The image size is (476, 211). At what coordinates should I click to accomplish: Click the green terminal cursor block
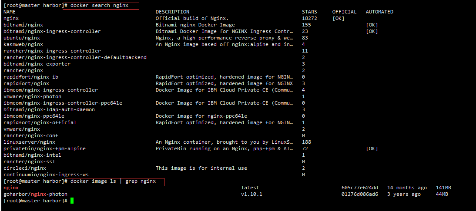72,201
